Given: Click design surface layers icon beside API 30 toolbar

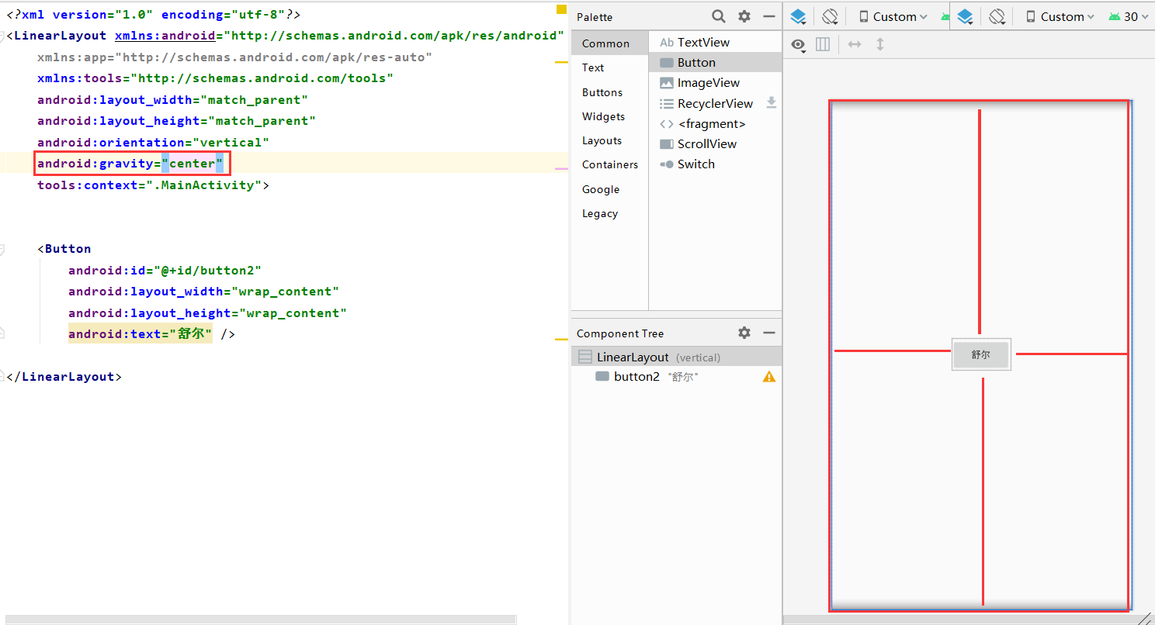Looking at the screenshot, I should coord(965,16).
